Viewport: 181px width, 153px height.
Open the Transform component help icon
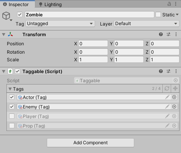coord(161,34)
